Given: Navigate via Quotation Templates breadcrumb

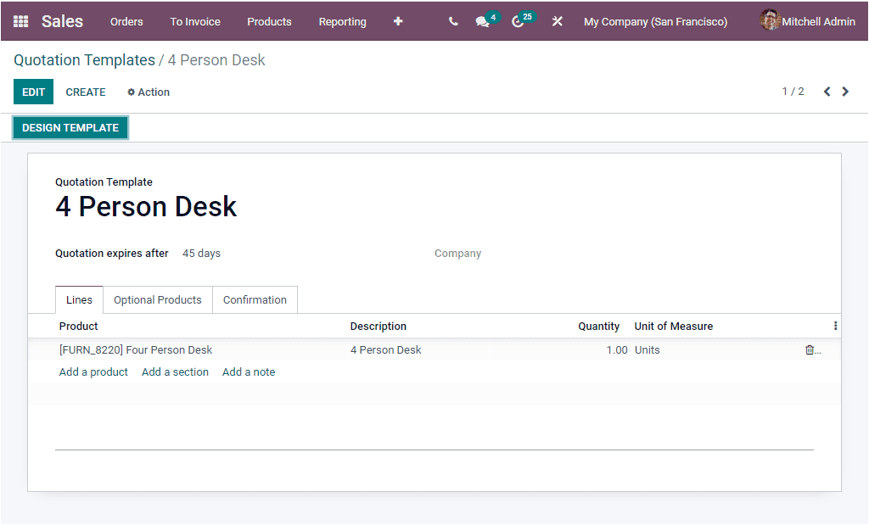Looking at the screenshot, I should (84, 60).
